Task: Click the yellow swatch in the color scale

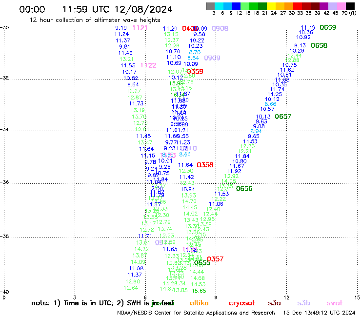Action: [271, 6]
